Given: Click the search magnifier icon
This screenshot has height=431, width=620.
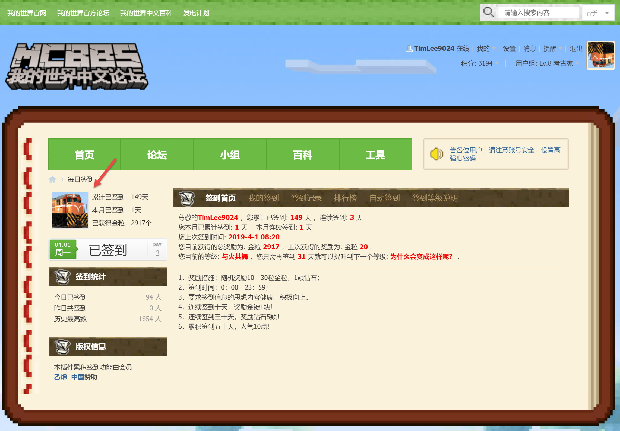Looking at the screenshot, I should 488,12.
